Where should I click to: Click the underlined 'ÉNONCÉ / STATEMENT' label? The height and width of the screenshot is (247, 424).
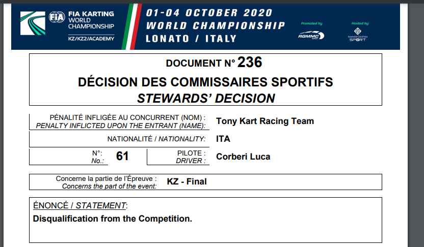[x=79, y=205]
